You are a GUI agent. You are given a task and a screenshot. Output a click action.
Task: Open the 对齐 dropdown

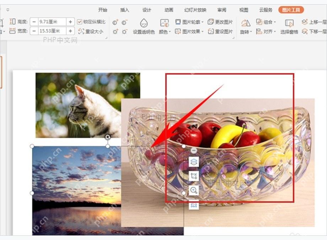266,32
